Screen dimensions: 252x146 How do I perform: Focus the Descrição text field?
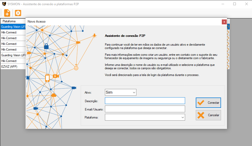[145, 101]
